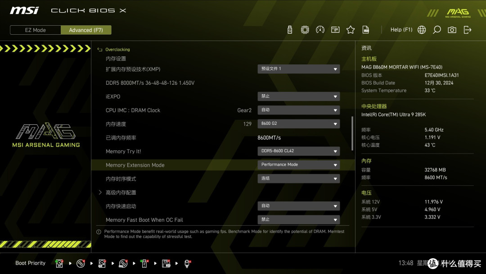486x274 pixels.
Task: Open Memory Fast Boot When OC Fail dropdown
Action: point(298,219)
